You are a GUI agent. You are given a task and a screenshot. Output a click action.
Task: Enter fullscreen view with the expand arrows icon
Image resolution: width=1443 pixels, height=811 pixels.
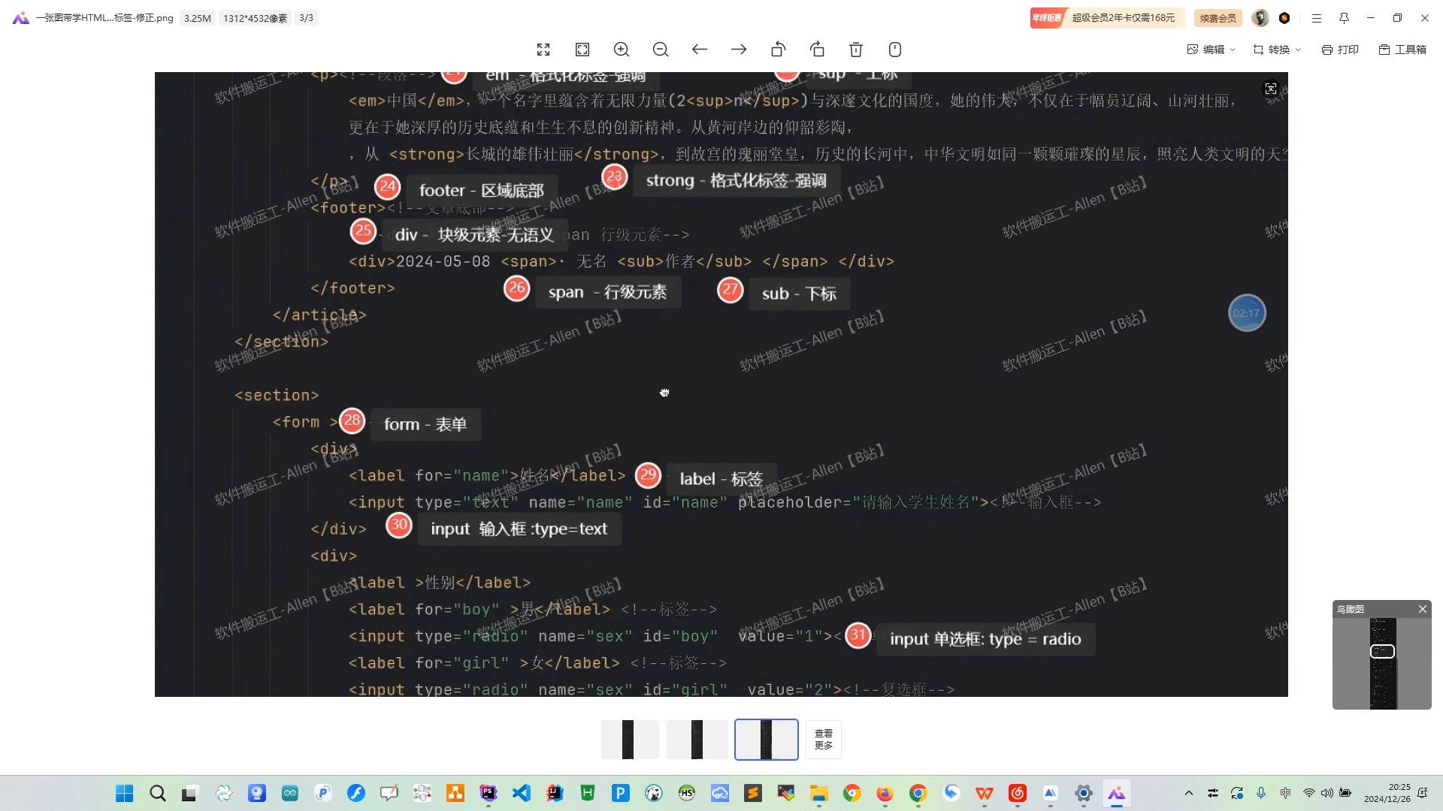click(543, 50)
